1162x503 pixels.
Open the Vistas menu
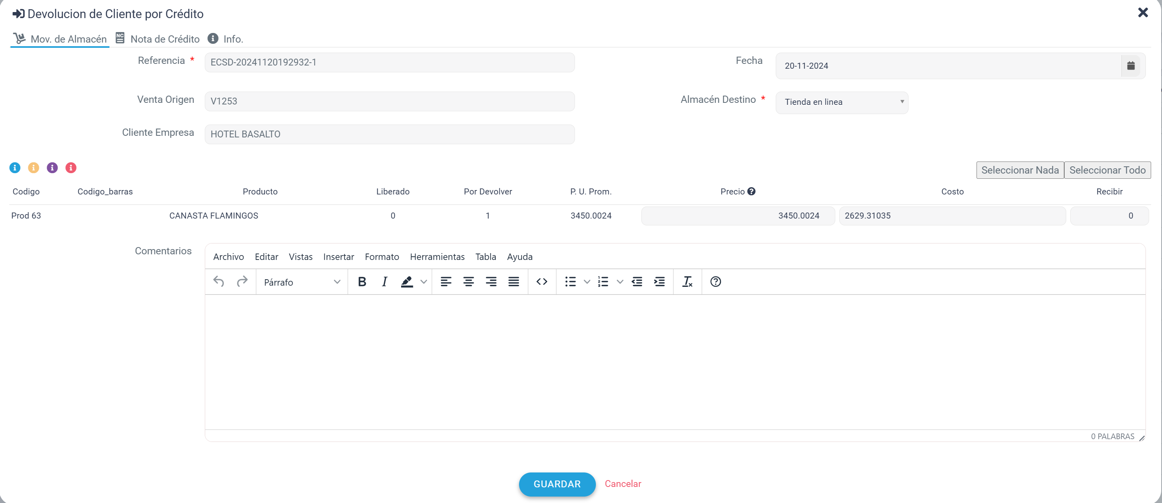click(301, 257)
